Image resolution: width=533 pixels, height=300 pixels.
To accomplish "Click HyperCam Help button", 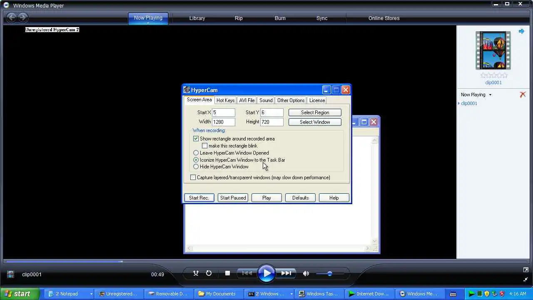I will tap(334, 198).
